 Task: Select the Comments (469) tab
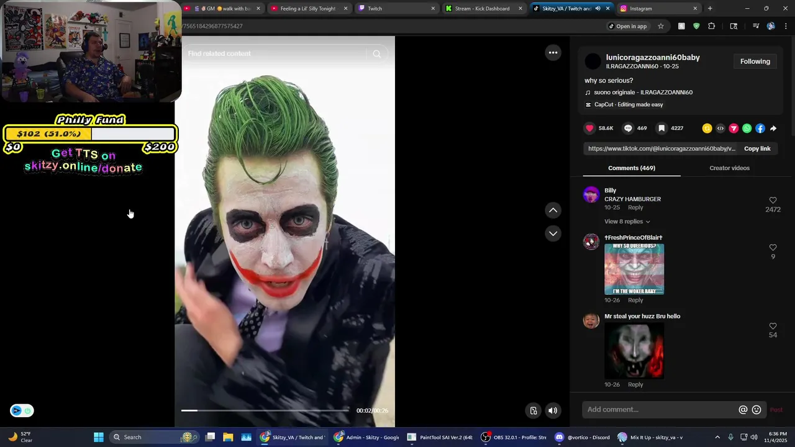pyautogui.click(x=632, y=168)
